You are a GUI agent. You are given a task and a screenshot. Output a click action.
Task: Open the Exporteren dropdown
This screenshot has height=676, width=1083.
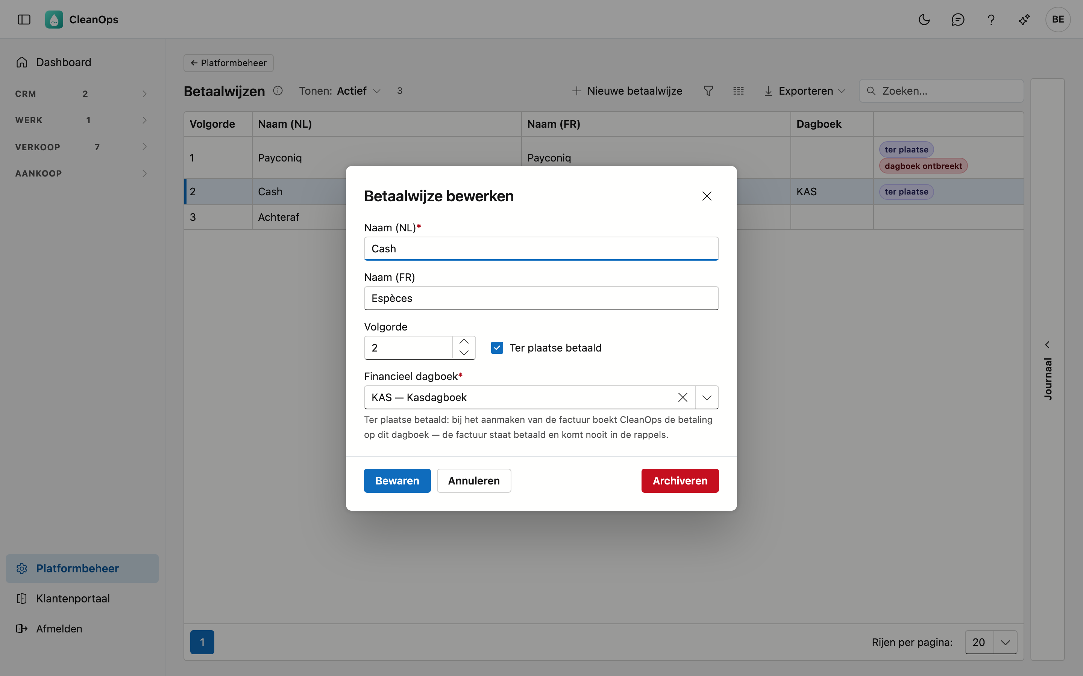804,91
